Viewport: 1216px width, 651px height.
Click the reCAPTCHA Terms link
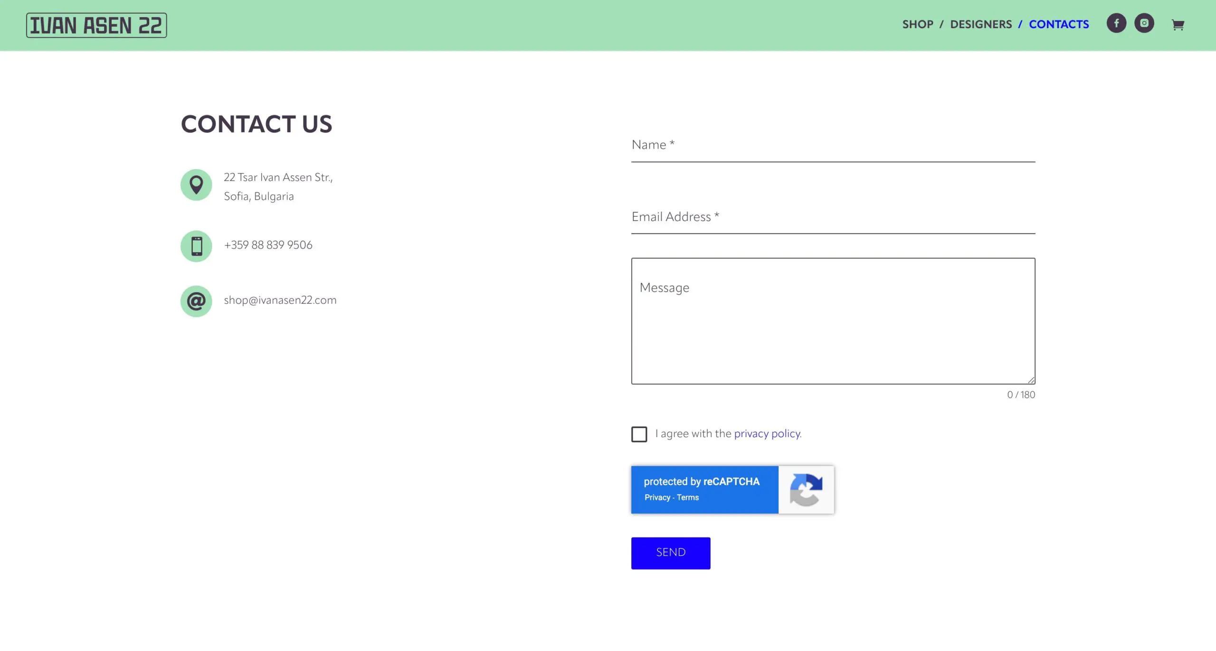click(687, 497)
